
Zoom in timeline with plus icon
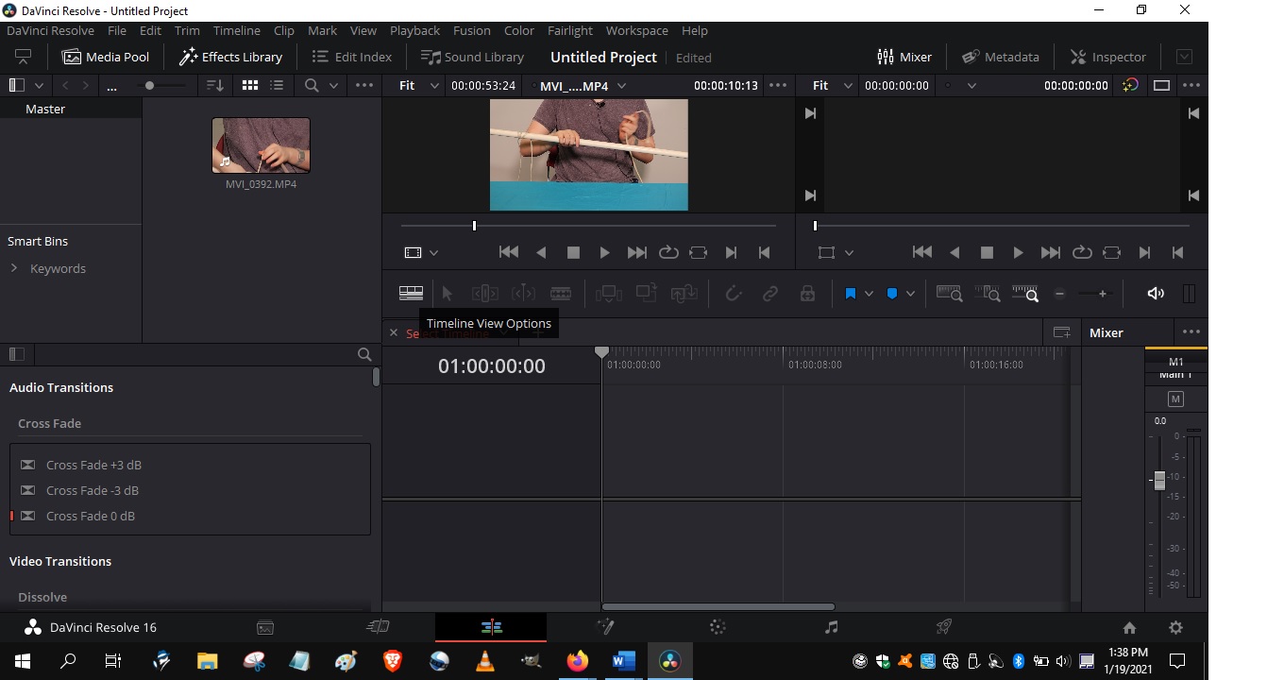point(1103,294)
